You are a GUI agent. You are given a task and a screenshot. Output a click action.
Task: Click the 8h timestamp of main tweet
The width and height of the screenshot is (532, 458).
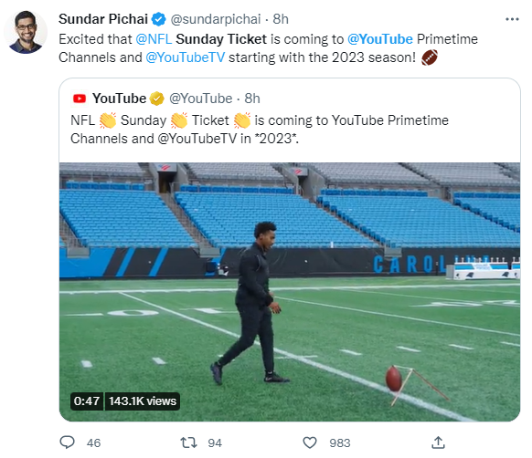(x=281, y=19)
